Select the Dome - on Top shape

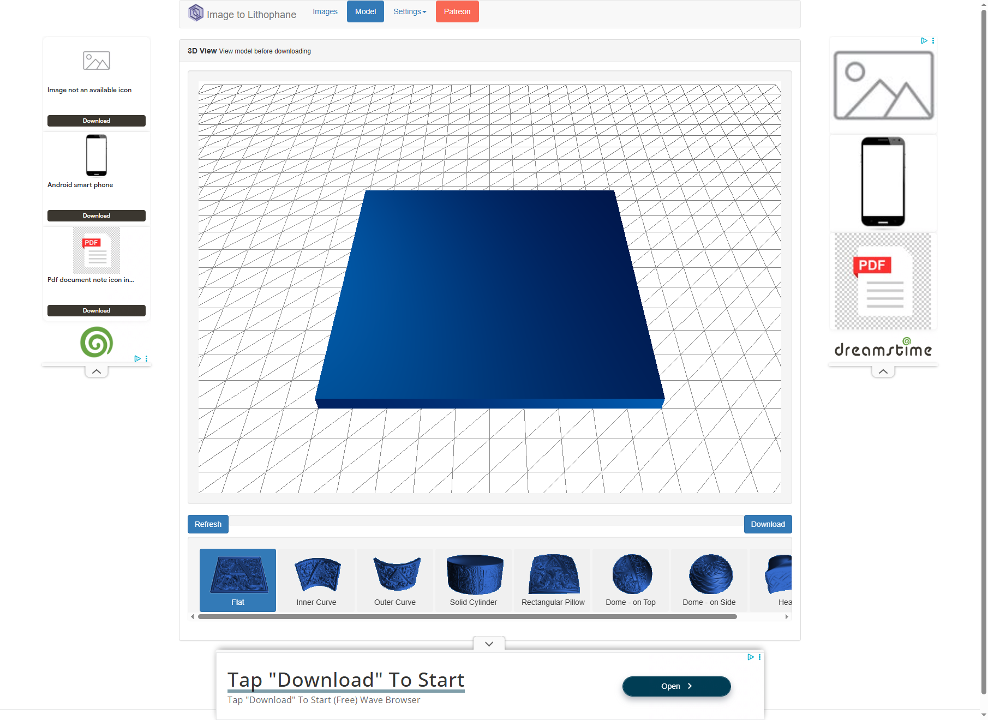(x=631, y=580)
